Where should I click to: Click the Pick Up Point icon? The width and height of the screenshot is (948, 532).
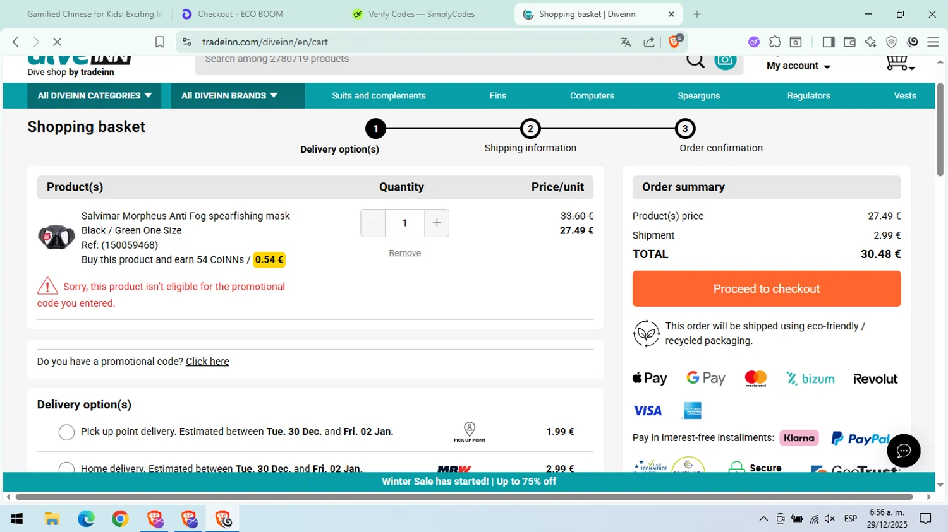point(470,432)
